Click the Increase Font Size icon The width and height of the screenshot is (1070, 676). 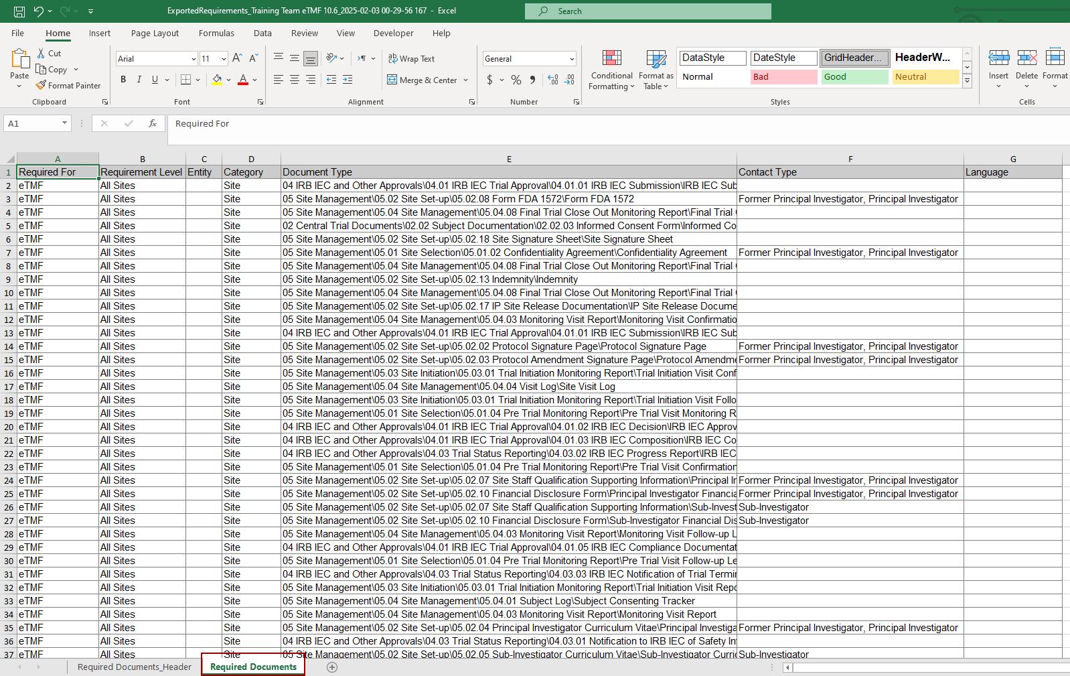[237, 58]
